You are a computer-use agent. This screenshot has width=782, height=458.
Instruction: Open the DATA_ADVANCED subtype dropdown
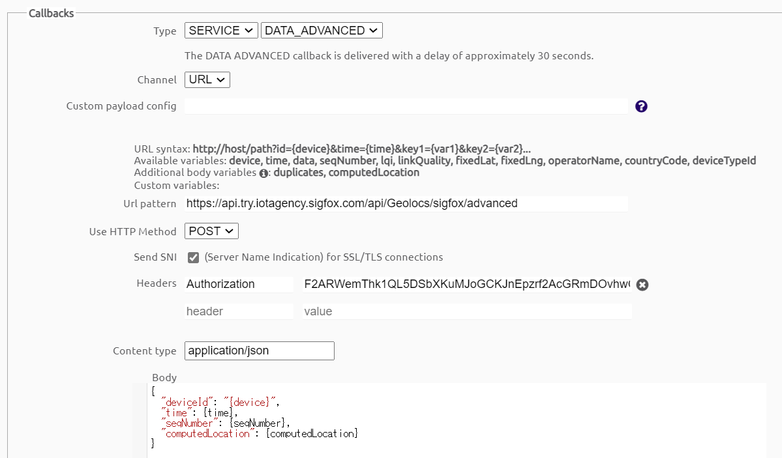[322, 31]
